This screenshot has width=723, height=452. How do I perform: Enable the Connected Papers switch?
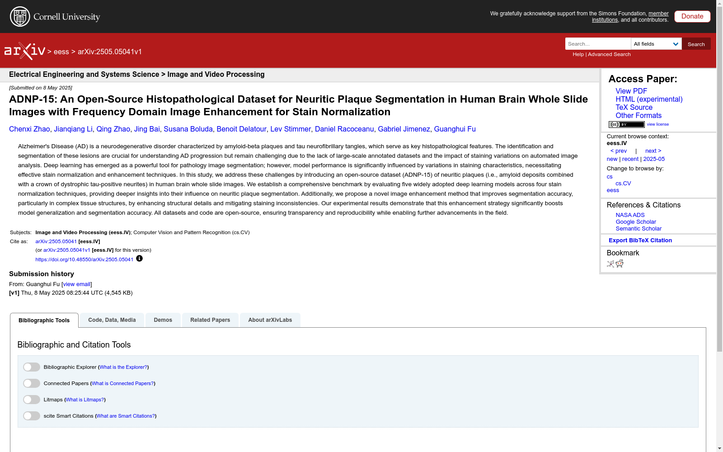point(32,383)
